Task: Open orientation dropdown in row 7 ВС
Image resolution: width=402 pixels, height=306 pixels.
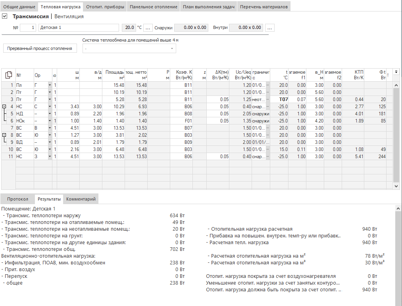Action: point(50,128)
